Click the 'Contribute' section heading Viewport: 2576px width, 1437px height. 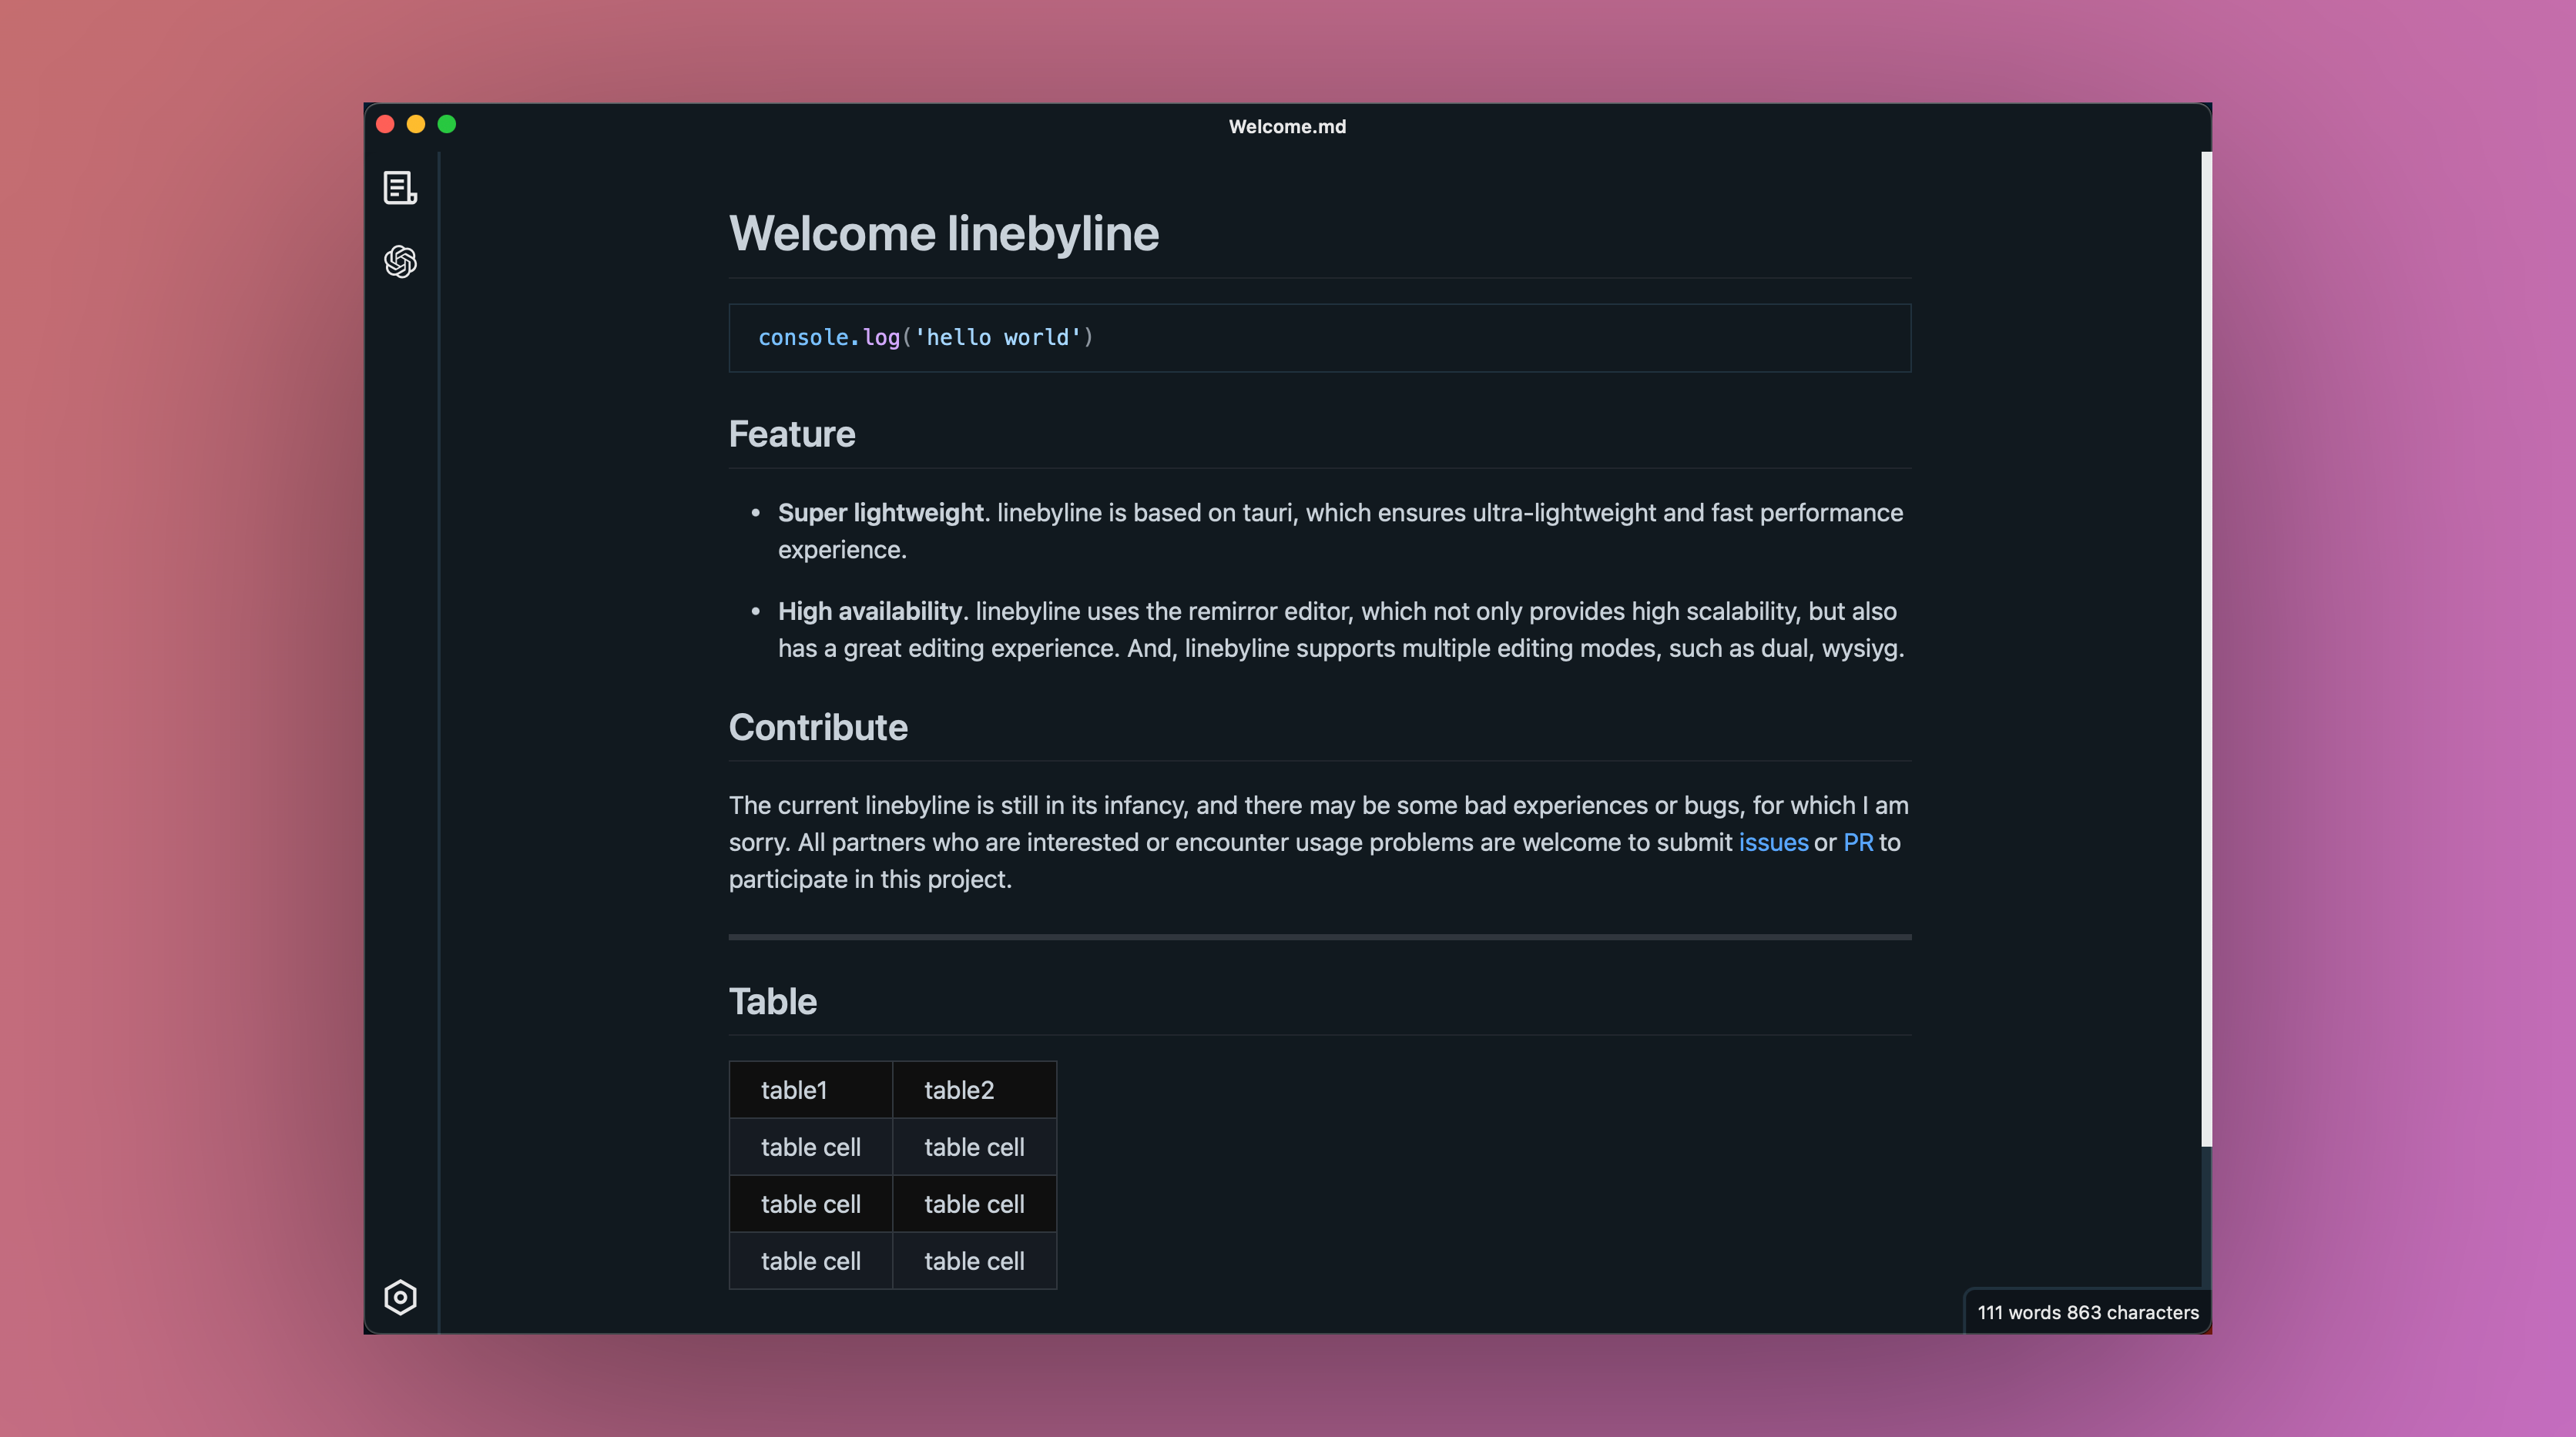(818, 727)
